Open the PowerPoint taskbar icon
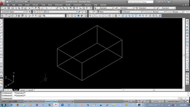Image resolution: width=190 pixels, height=107 pixels. click(x=82, y=105)
